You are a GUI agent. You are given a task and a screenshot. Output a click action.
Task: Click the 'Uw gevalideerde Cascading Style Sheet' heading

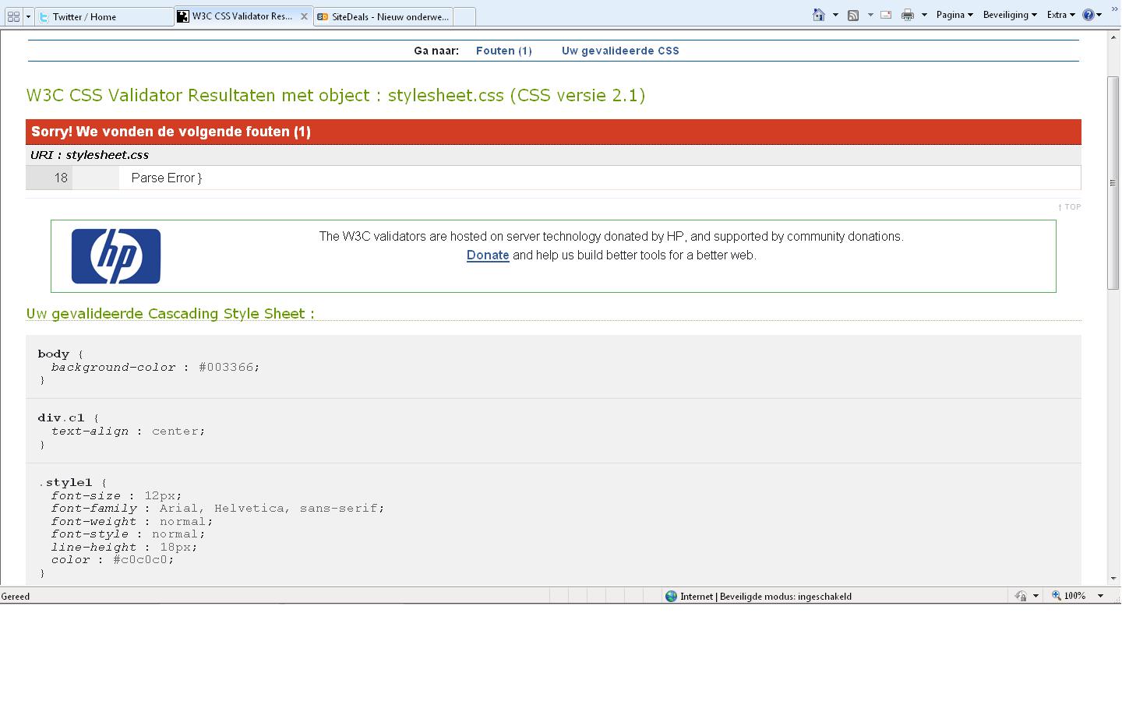(x=170, y=313)
